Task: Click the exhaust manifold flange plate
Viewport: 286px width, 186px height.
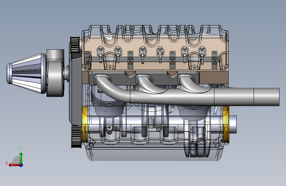Action: pos(144,78)
